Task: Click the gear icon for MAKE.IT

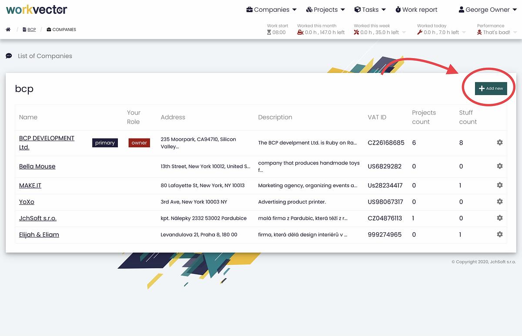Action: pos(499,185)
